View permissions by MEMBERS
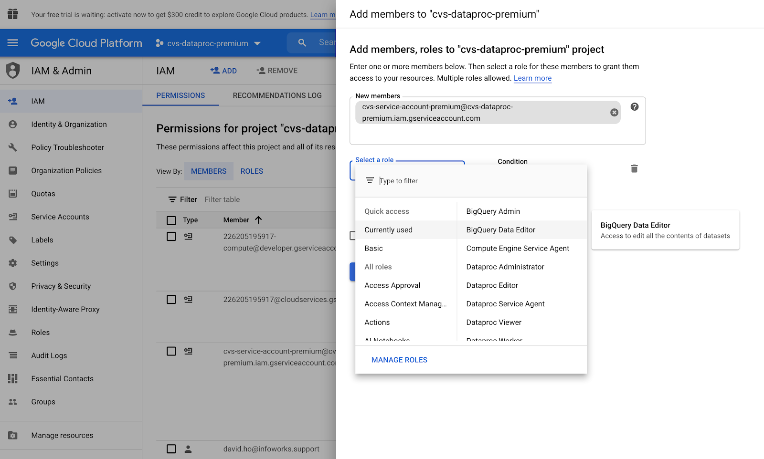Viewport: 764px width, 459px height. click(209, 171)
